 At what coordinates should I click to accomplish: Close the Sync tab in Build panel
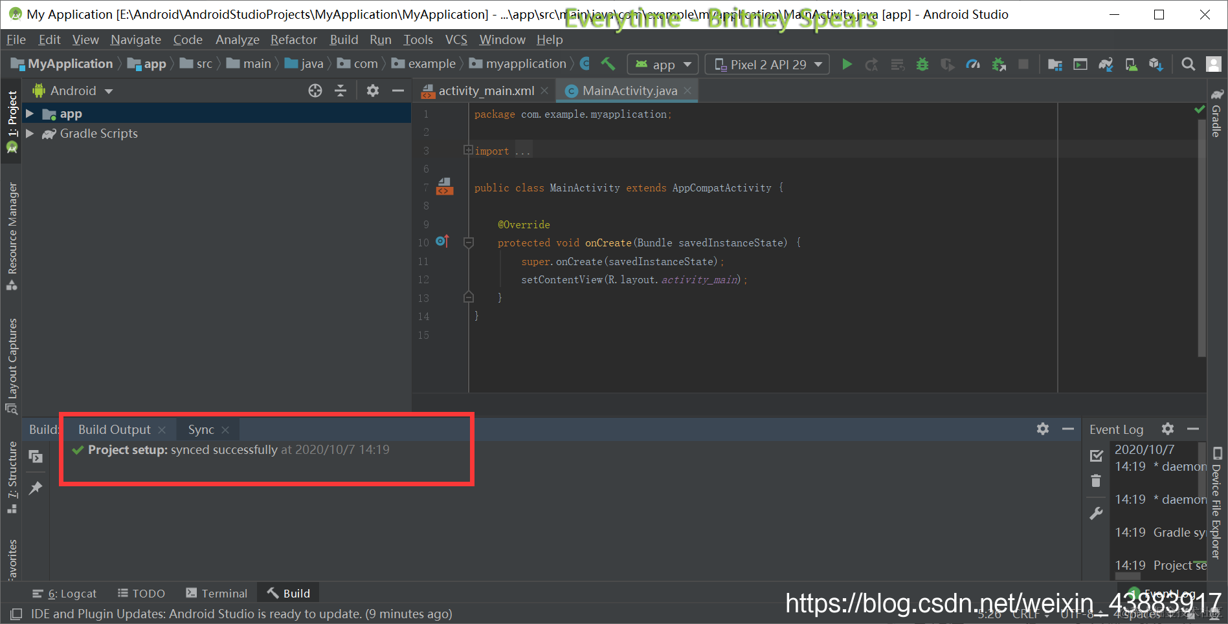coord(225,430)
